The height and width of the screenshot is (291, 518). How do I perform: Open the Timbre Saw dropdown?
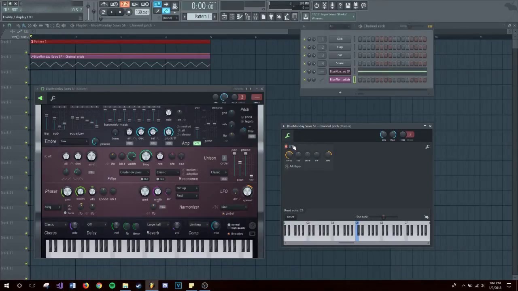click(x=74, y=141)
